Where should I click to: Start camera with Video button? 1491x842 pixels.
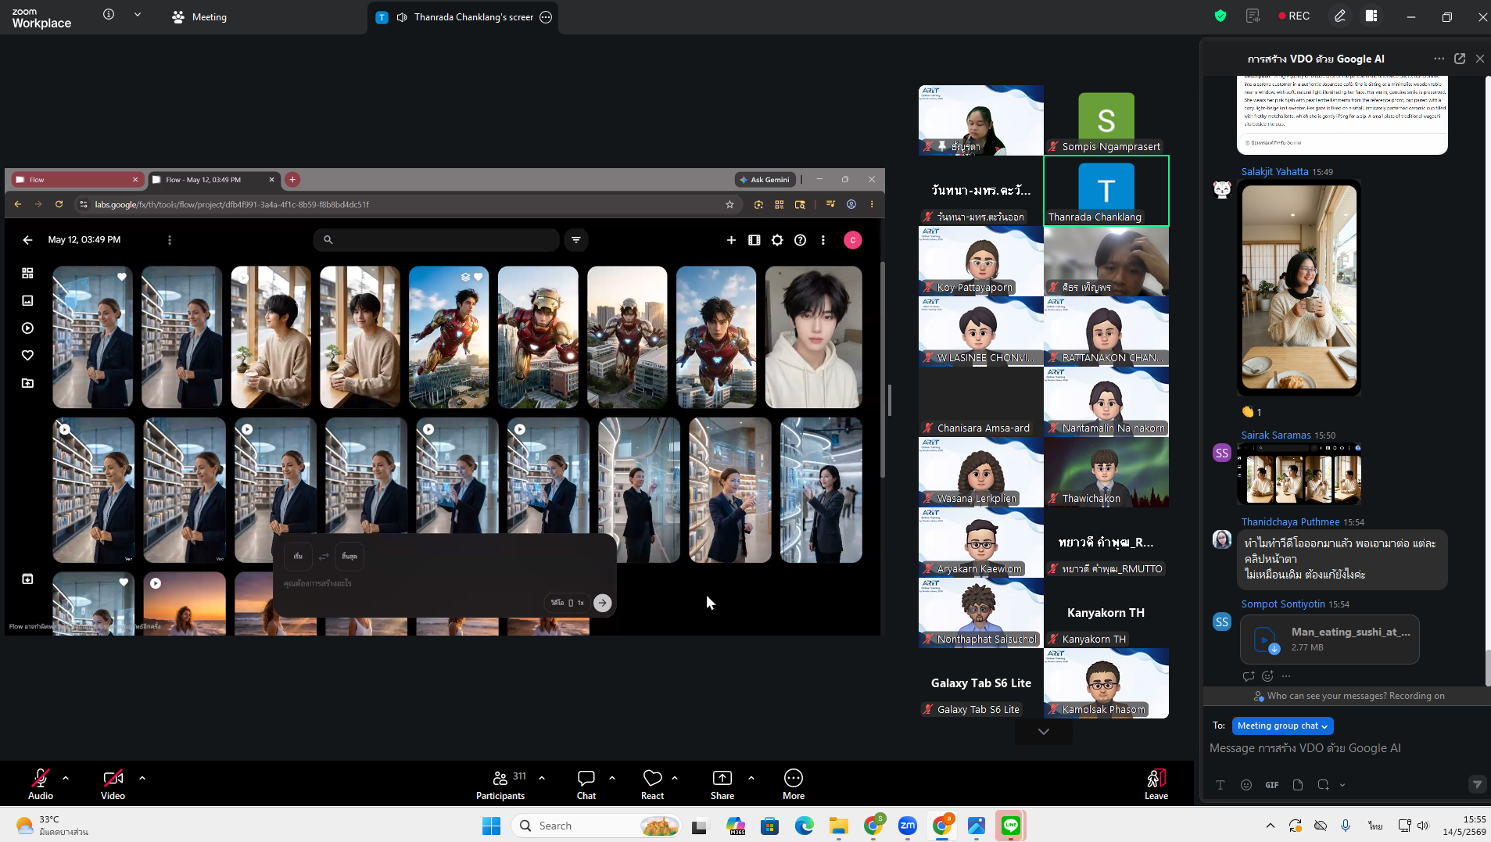click(x=113, y=783)
